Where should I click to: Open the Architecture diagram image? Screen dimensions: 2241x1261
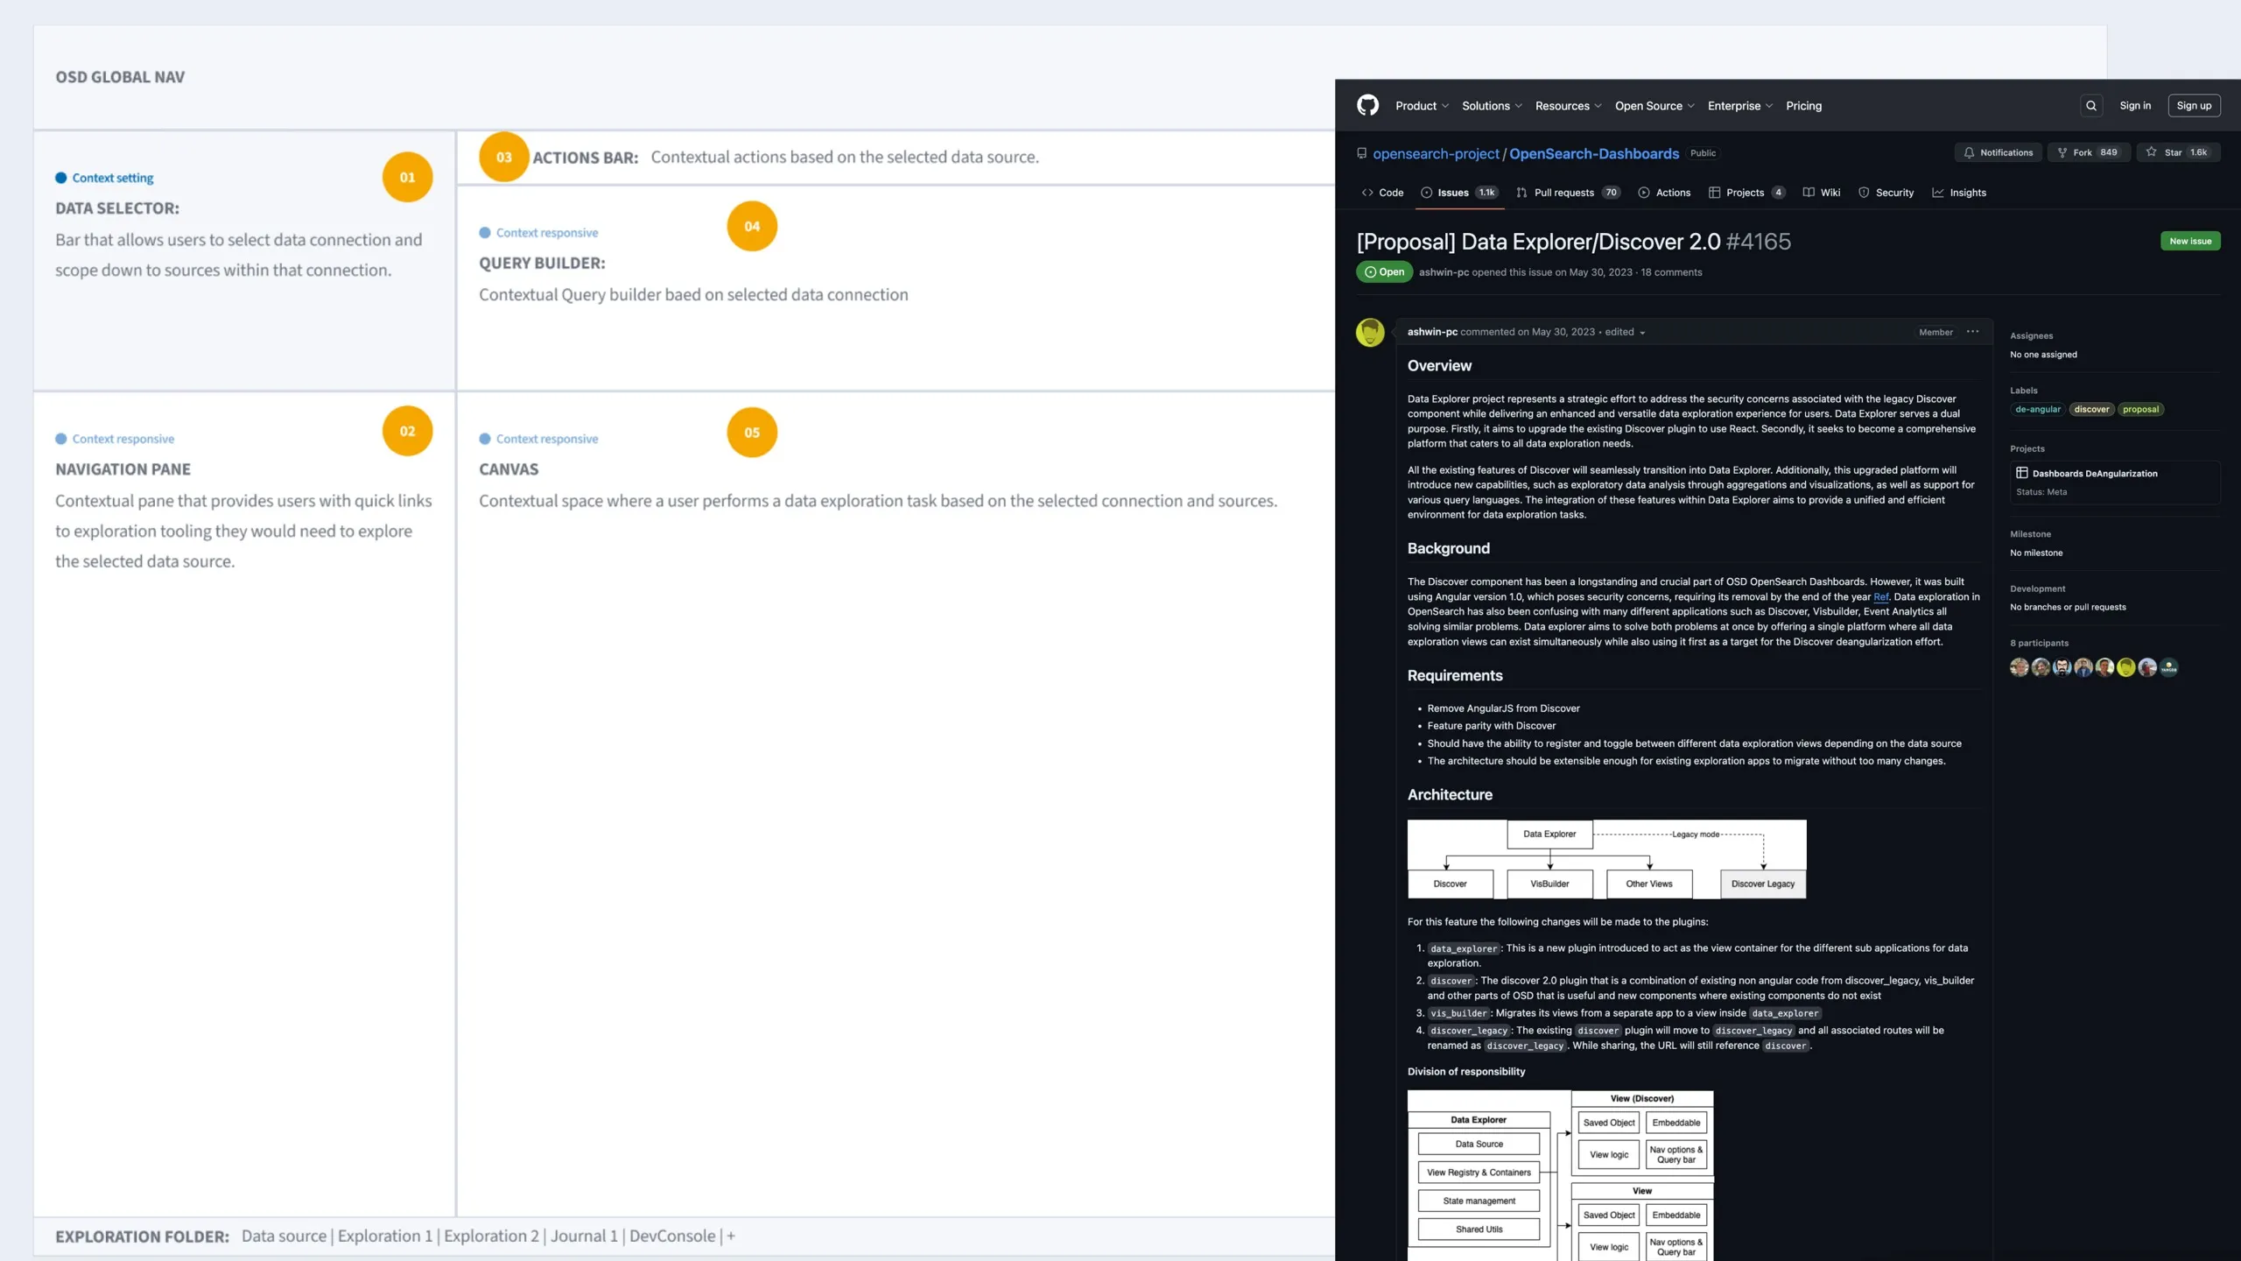pos(1606,859)
